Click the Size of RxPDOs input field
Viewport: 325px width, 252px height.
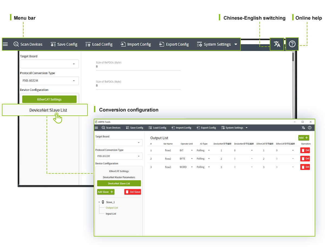pyautogui.click(x=138, y=67)
